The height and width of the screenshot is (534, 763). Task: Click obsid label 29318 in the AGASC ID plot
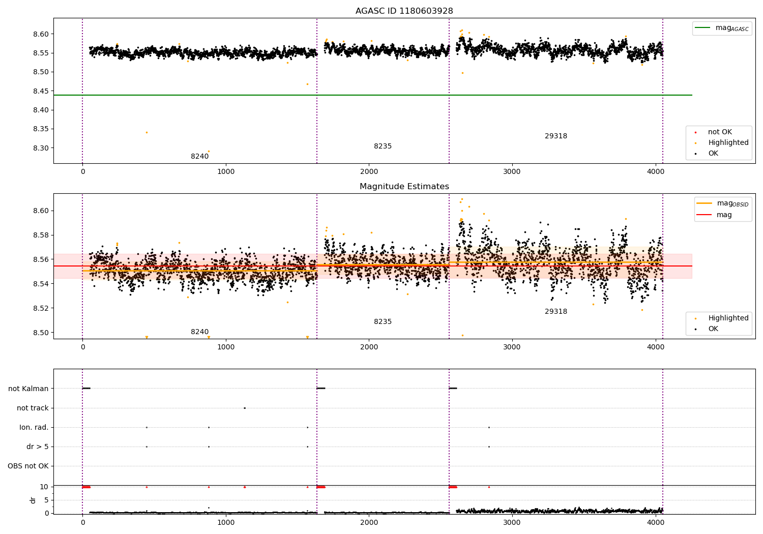click(556, 136)
